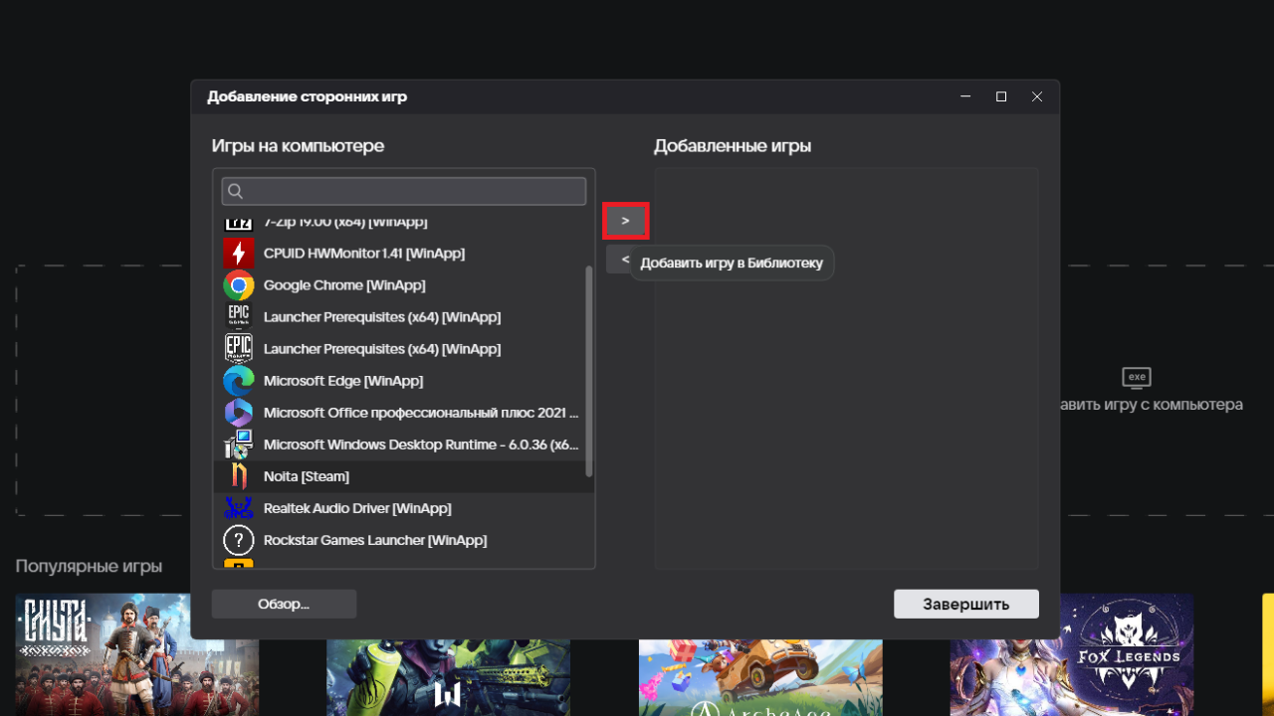
Task: Maximize the "Добавление сторонних игр" dialog
Action: [1001, 96]
